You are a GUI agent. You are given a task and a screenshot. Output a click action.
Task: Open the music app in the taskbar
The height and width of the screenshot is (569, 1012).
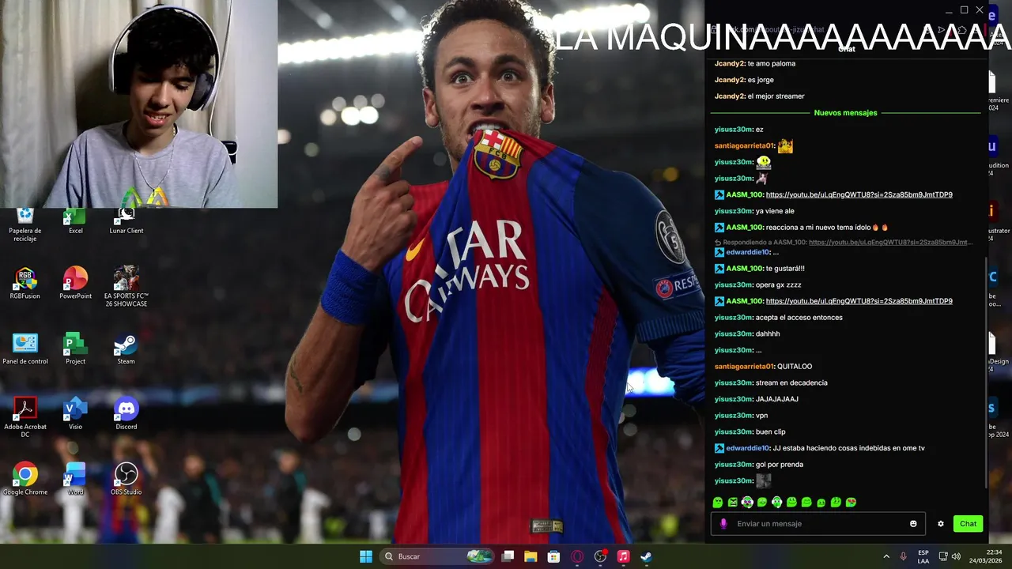[623, 556]
